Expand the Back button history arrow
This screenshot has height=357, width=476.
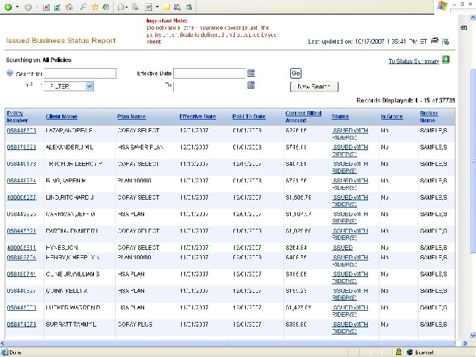click(17, 7)
